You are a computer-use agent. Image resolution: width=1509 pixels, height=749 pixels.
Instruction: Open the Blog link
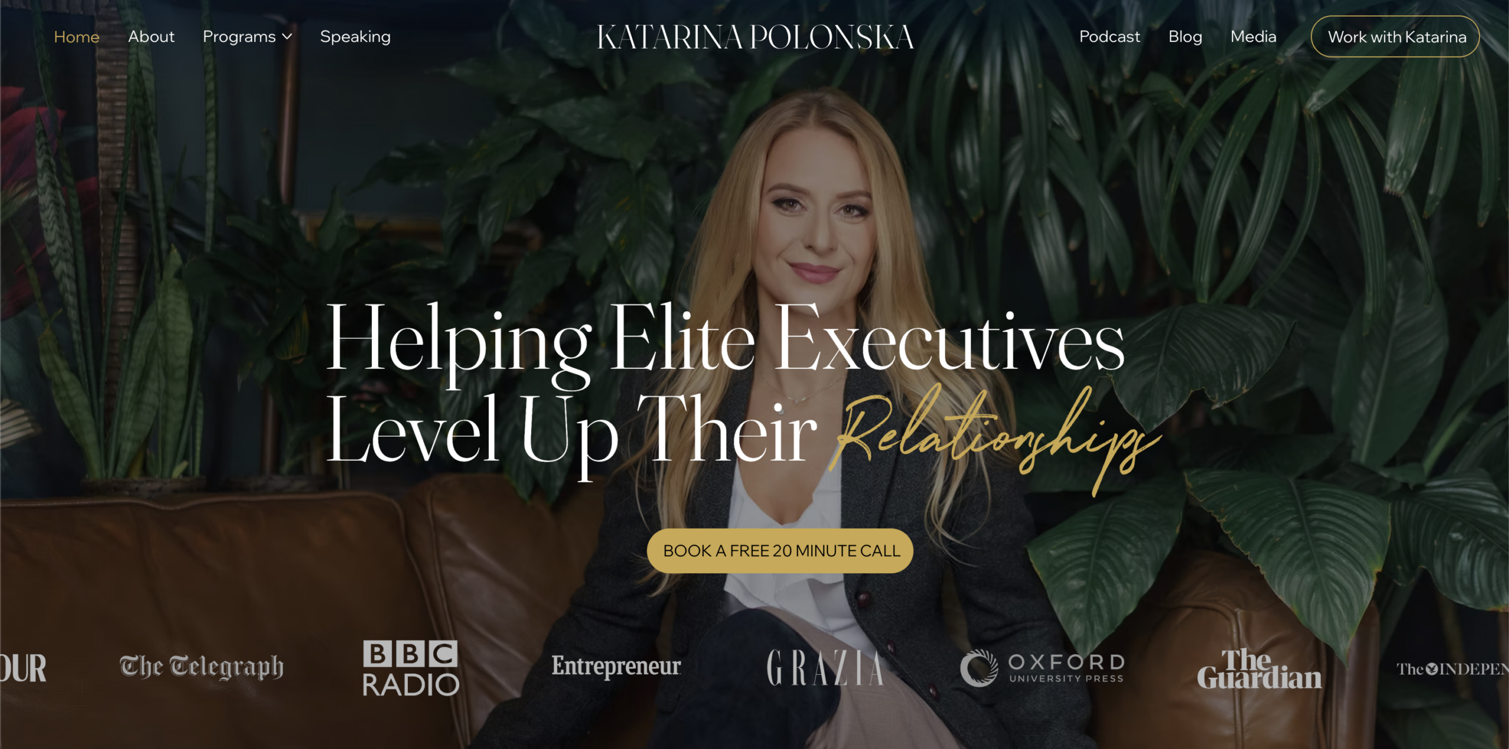tap(1185, 37)
